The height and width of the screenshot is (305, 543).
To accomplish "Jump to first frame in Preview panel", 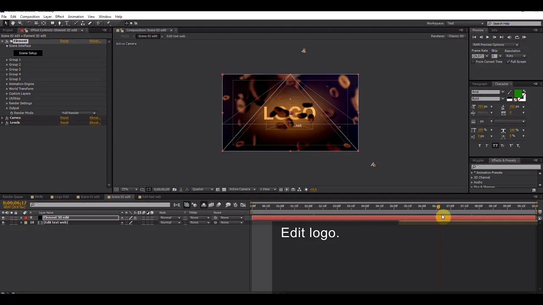I will [x=474, y=37].
